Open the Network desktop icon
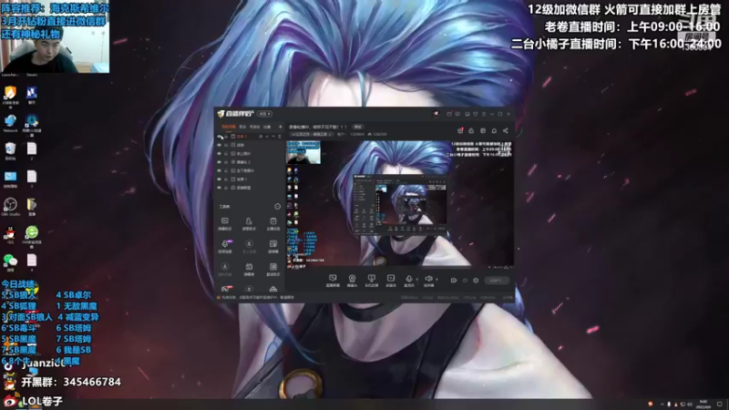 point(10,124)
